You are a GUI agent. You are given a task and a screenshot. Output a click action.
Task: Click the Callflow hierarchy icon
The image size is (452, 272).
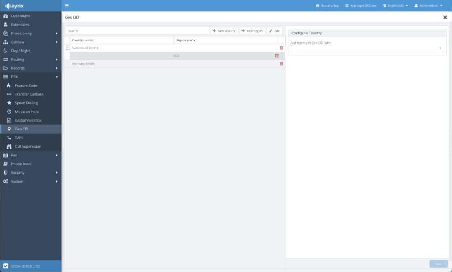point(5,42)
